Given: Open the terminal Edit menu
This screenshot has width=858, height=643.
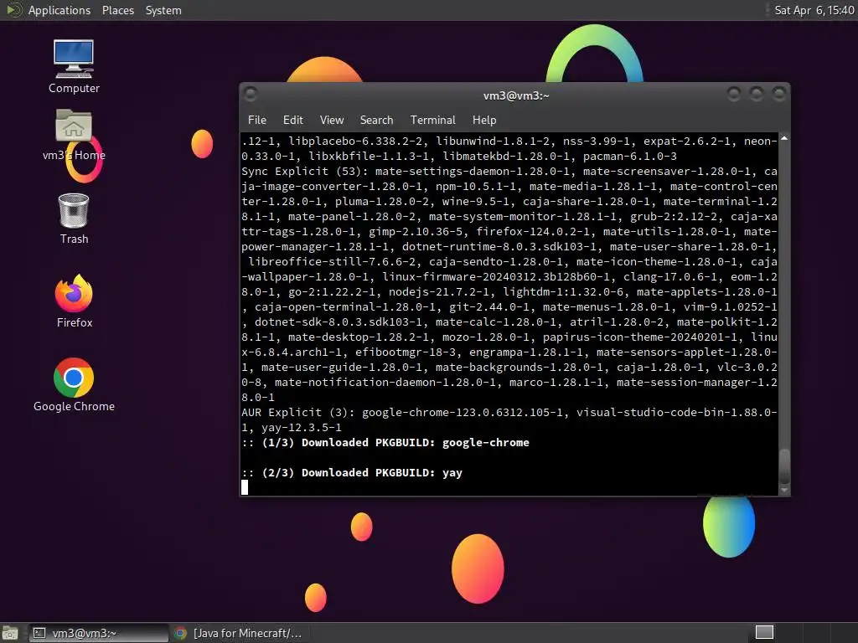Looking at the screenshot, I should point(292,120).
